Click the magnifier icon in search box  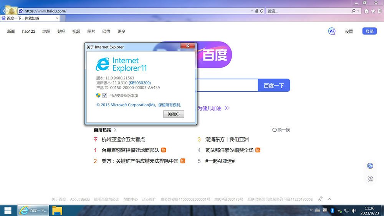tap(353, 11)
